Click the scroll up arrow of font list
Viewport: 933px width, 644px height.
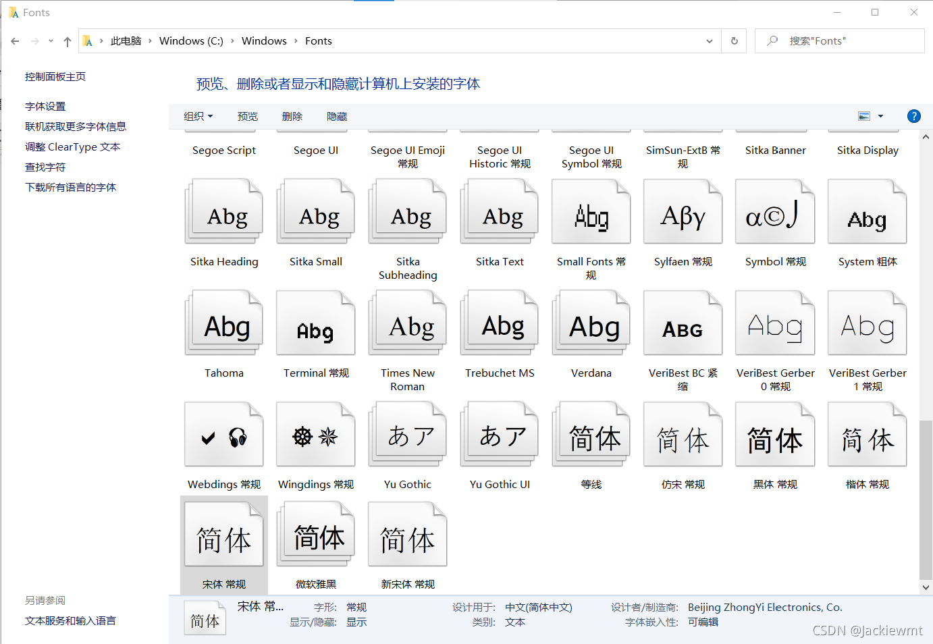926,136
